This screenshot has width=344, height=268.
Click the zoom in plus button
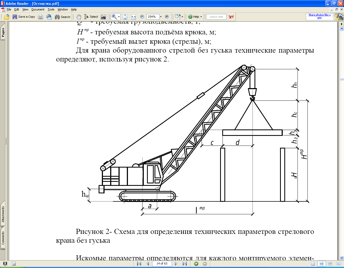click(x=167, y=17)
